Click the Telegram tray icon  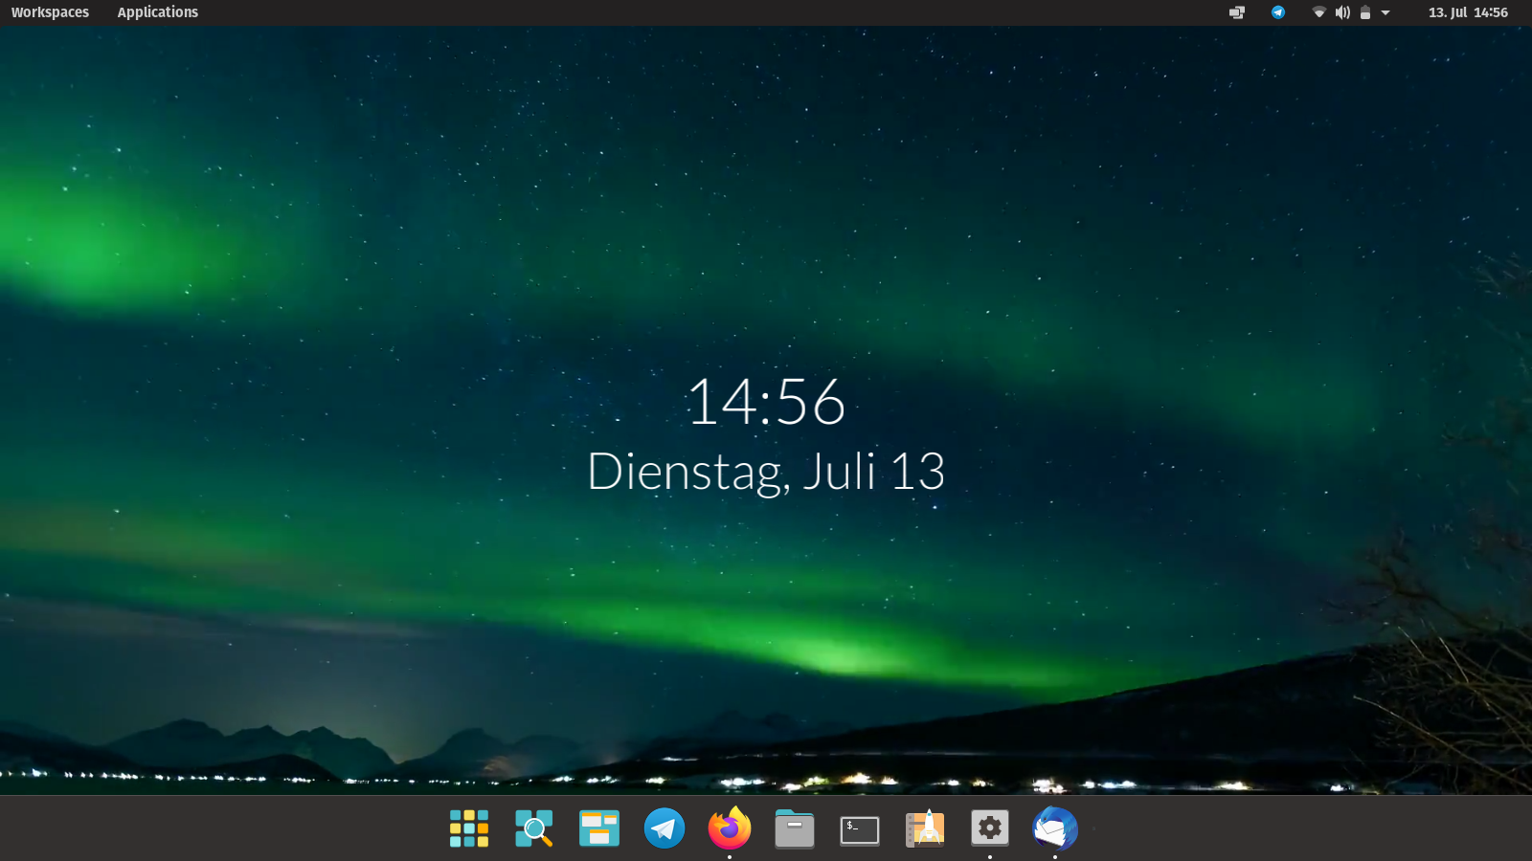point(1278,12)
